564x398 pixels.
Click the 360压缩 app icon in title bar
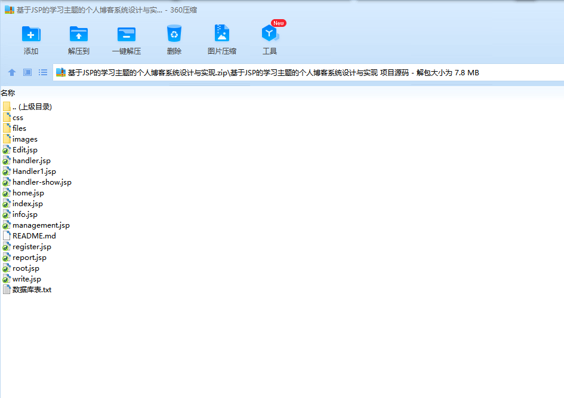[x=10, y=10]
